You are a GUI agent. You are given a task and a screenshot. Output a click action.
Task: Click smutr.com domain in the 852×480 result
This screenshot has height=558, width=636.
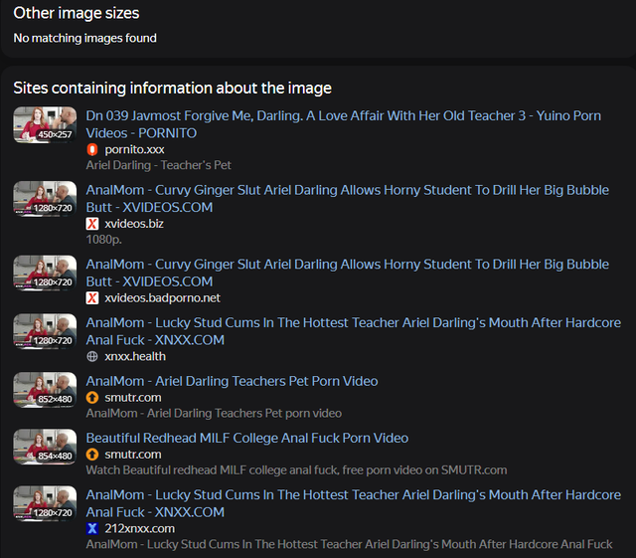(132, 397)
